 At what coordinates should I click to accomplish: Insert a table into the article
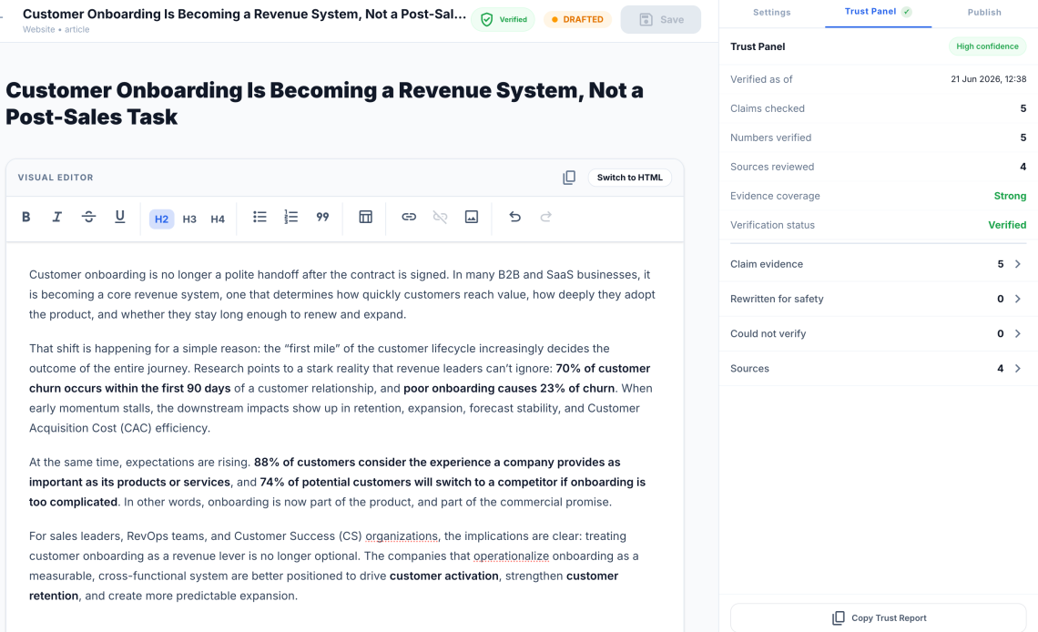365,217
